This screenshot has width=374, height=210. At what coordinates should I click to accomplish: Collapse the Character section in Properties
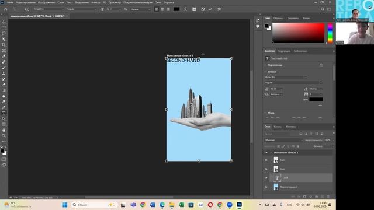click(x=265, y=72)
